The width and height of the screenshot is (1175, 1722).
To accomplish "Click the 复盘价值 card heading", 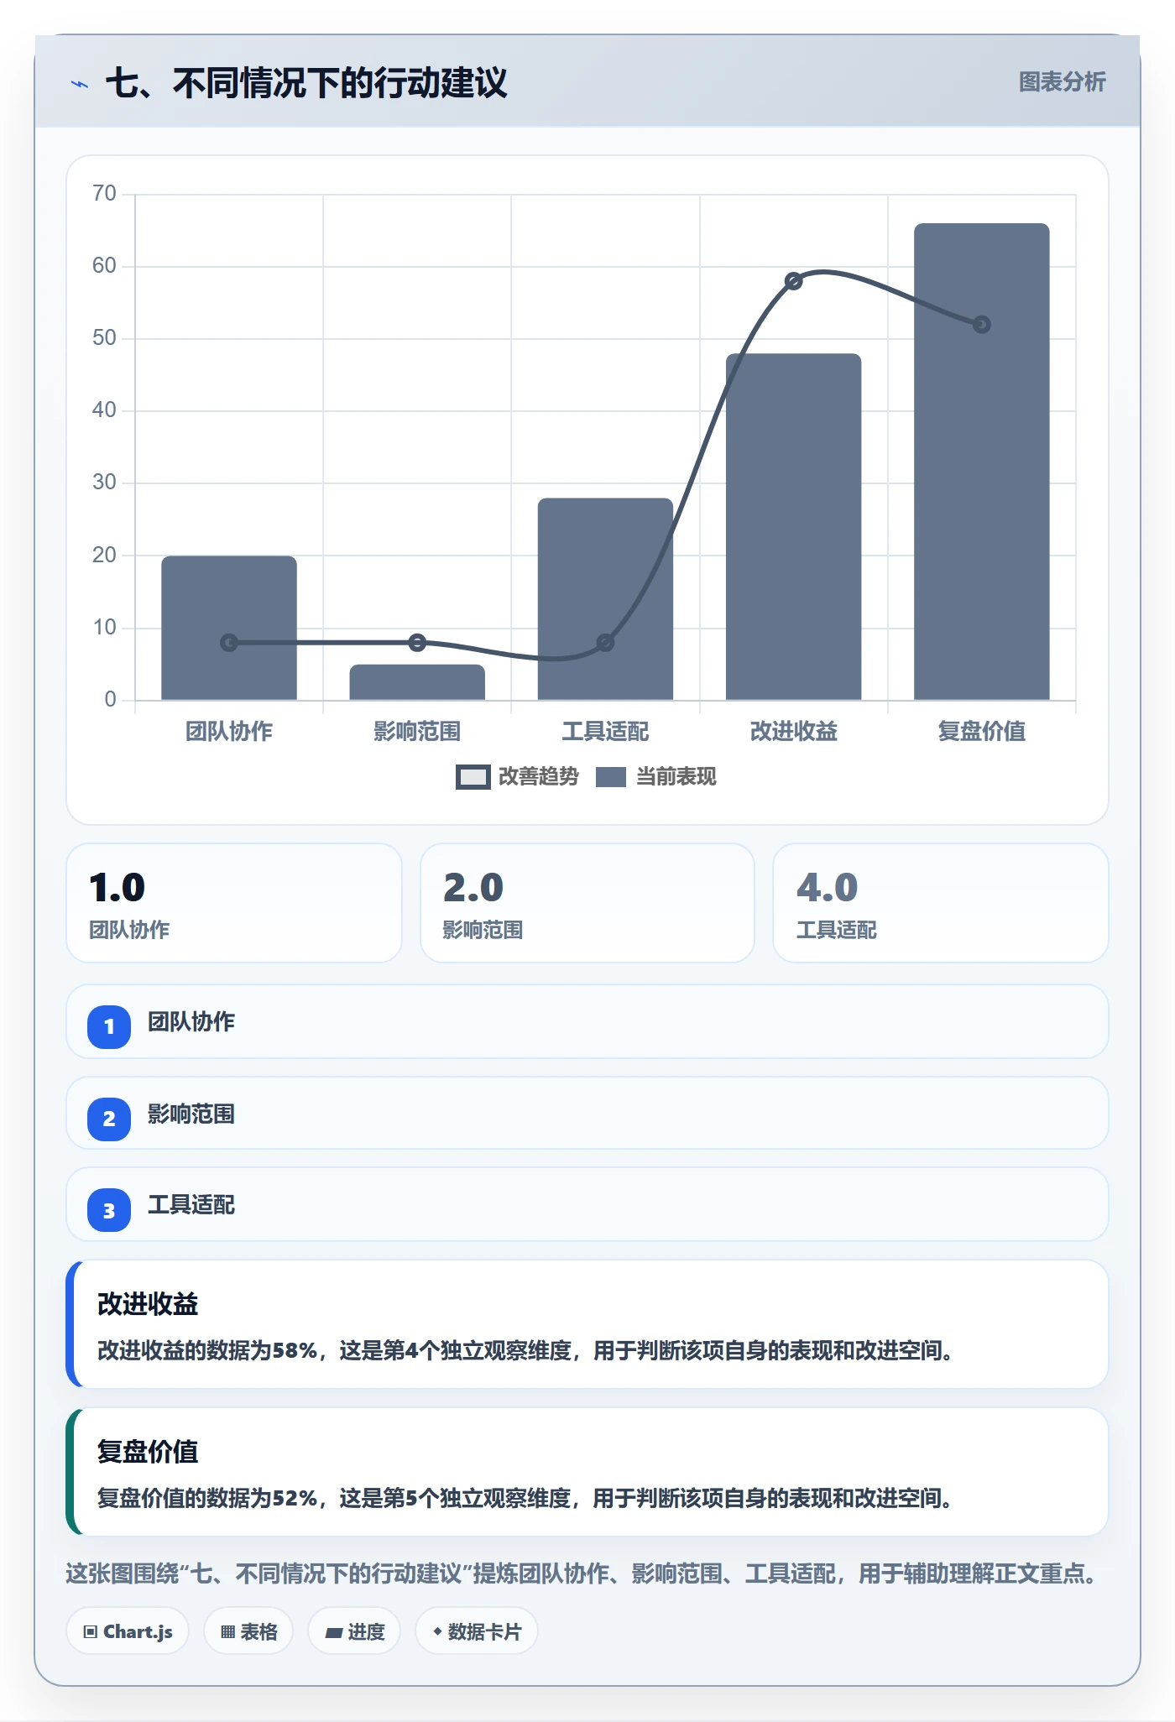I will [x=148, y=1452].
